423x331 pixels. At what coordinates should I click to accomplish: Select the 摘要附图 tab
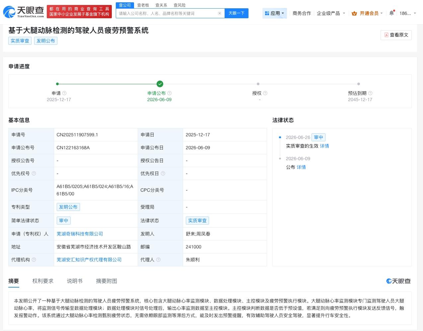point(106,281)
